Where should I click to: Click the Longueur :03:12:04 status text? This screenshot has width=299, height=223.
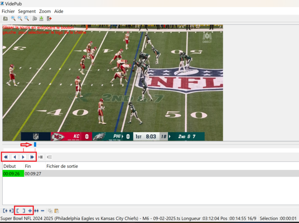pos(200,218)
